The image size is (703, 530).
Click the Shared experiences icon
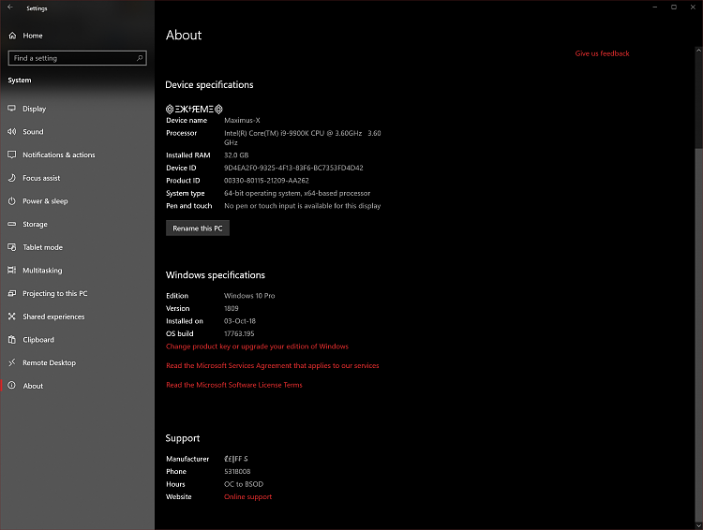pyautogui.click(x=11, y=317)
